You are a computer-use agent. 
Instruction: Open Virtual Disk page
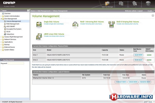tap(10, 34)
